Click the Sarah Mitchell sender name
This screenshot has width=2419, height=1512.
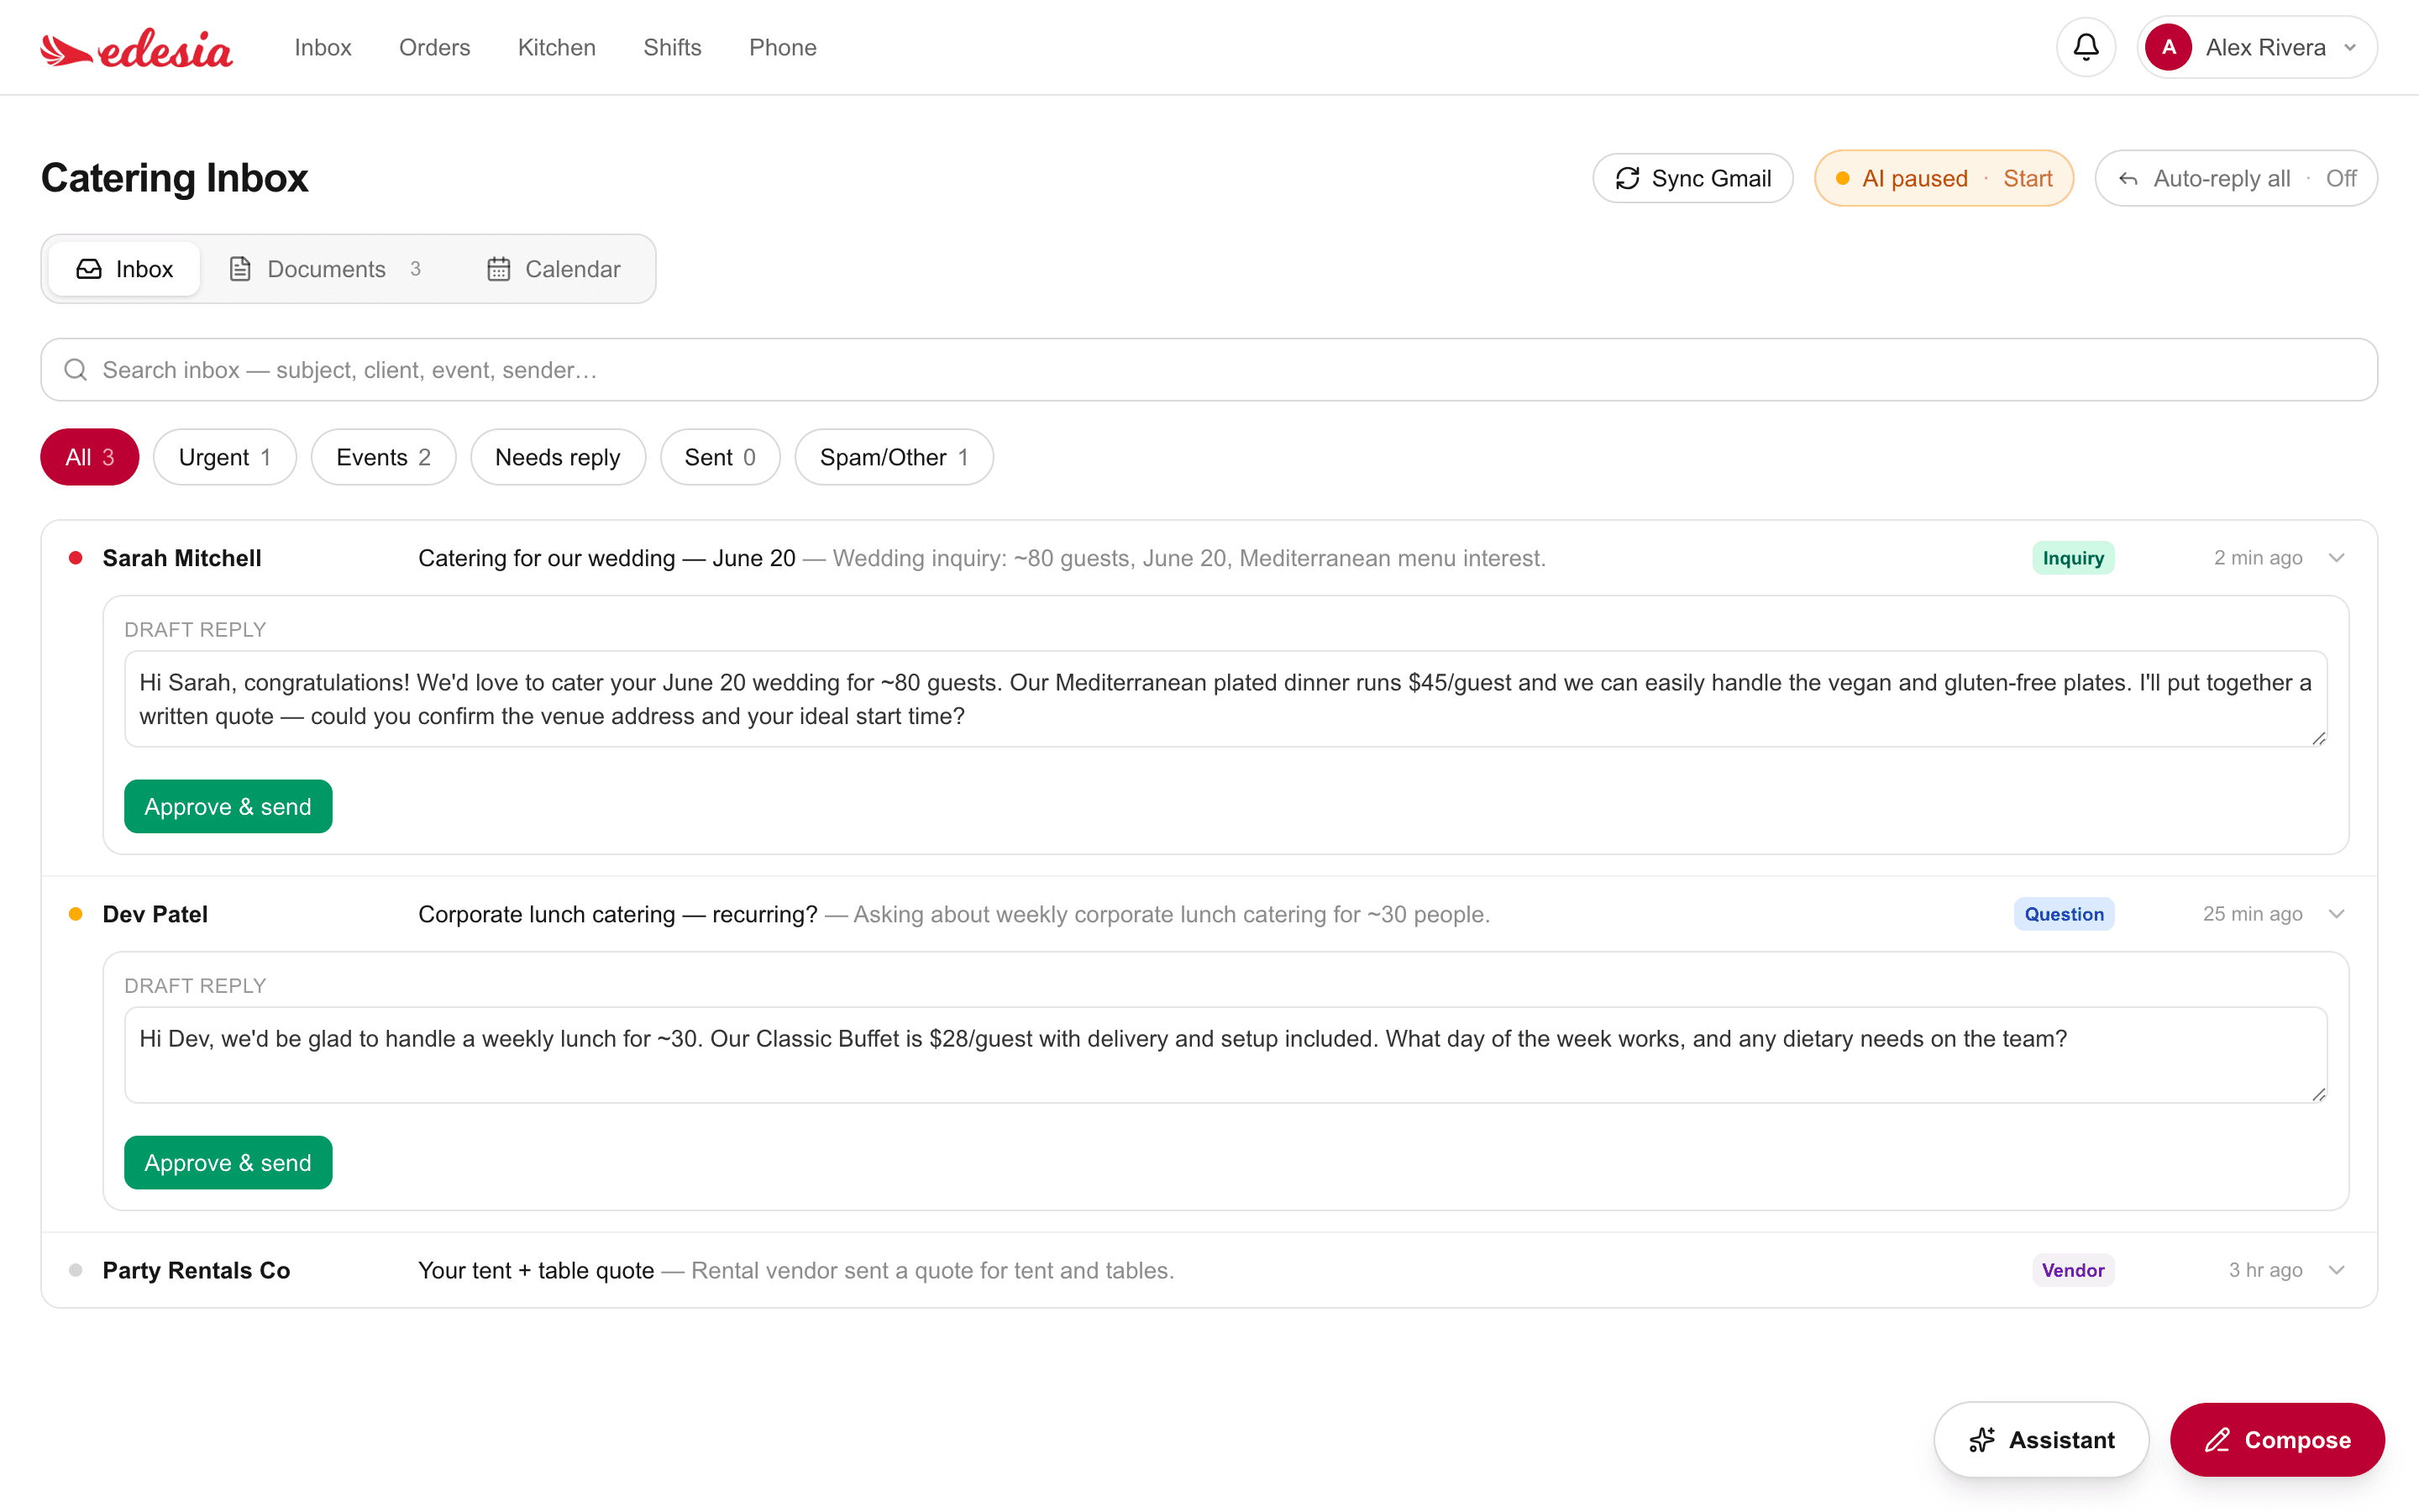(182, 558)
